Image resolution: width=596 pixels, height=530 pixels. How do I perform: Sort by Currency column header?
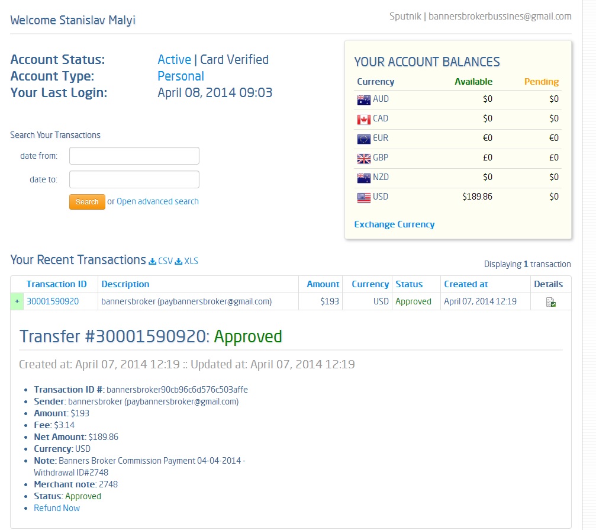(370, 284)
